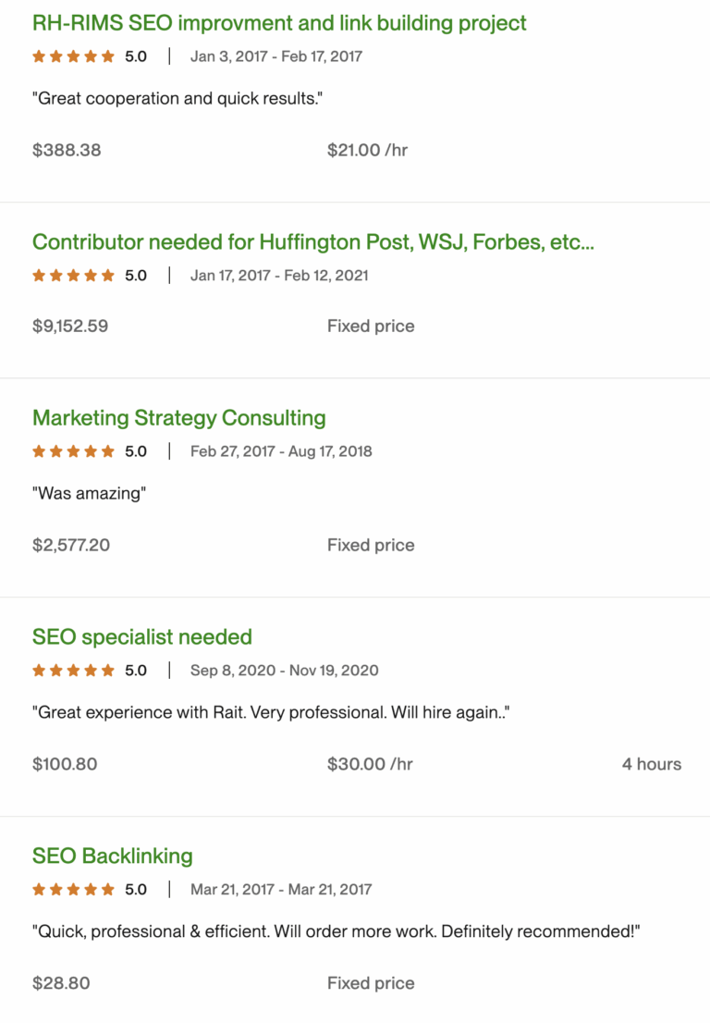Screen dimensions: 710x1023
Task: Click star rating under SEO specialist needed
Action: tap(73, 671)
